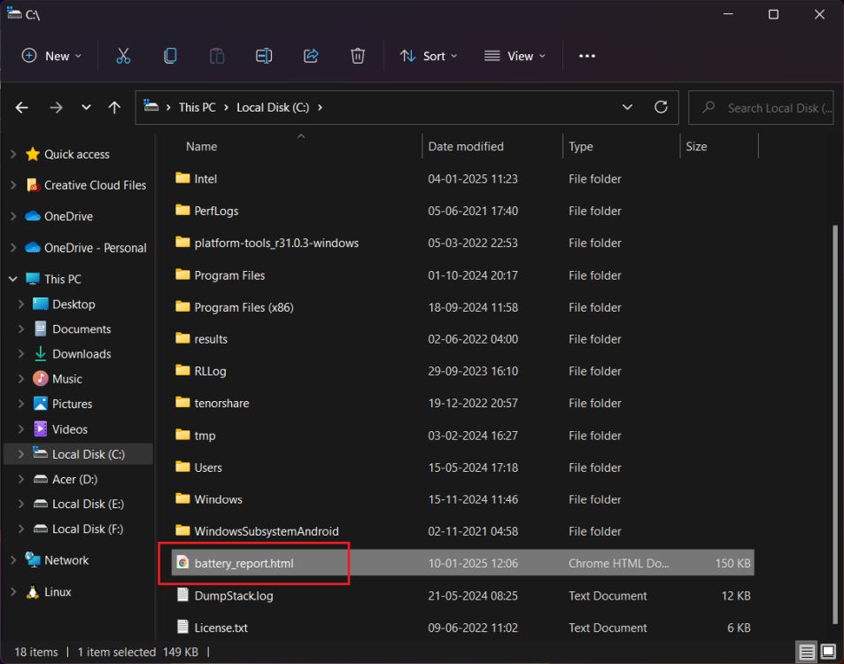Click the Rename toolbar icon
This screenshot has width=844, height=664.
pyautogui.click(x=264, y=56)
